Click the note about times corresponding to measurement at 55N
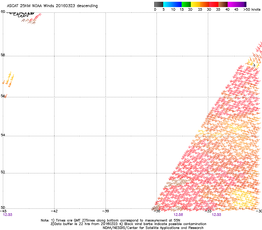The image size is (262, 230). [x=131, y=220]
